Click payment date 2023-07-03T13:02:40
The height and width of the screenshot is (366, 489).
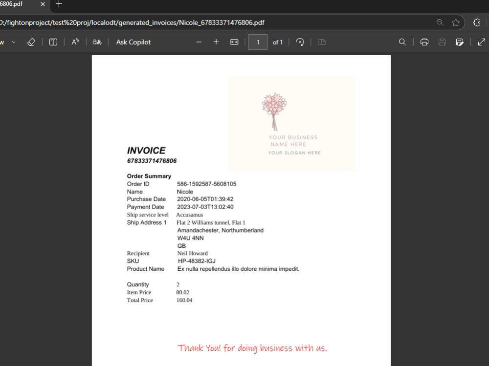click(x=205, y=207)
